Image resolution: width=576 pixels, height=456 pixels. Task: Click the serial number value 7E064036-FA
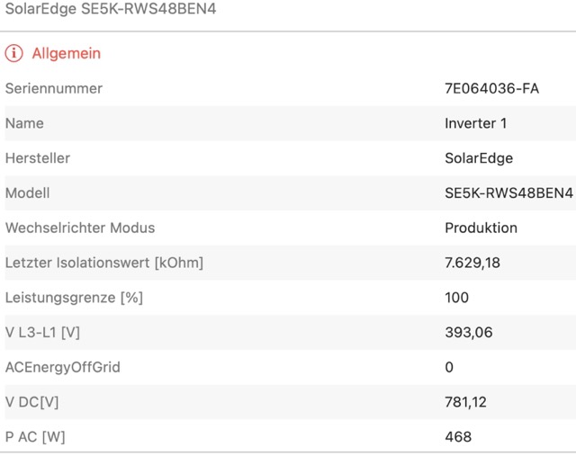point(492,88)
